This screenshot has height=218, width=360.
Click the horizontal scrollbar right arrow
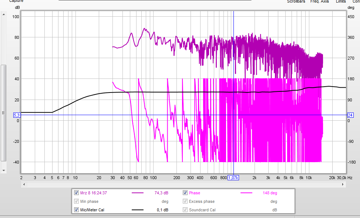tap(343, 184)
